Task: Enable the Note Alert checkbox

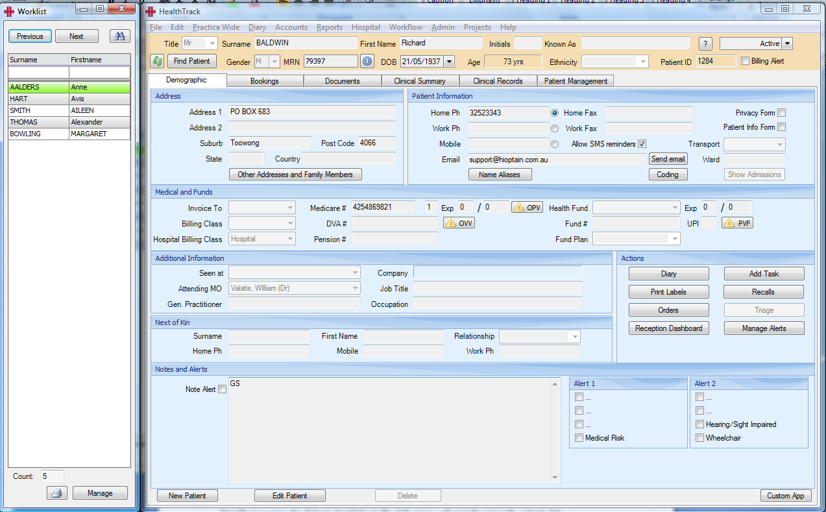Action: pyautogui.click(x=223, y=389)
